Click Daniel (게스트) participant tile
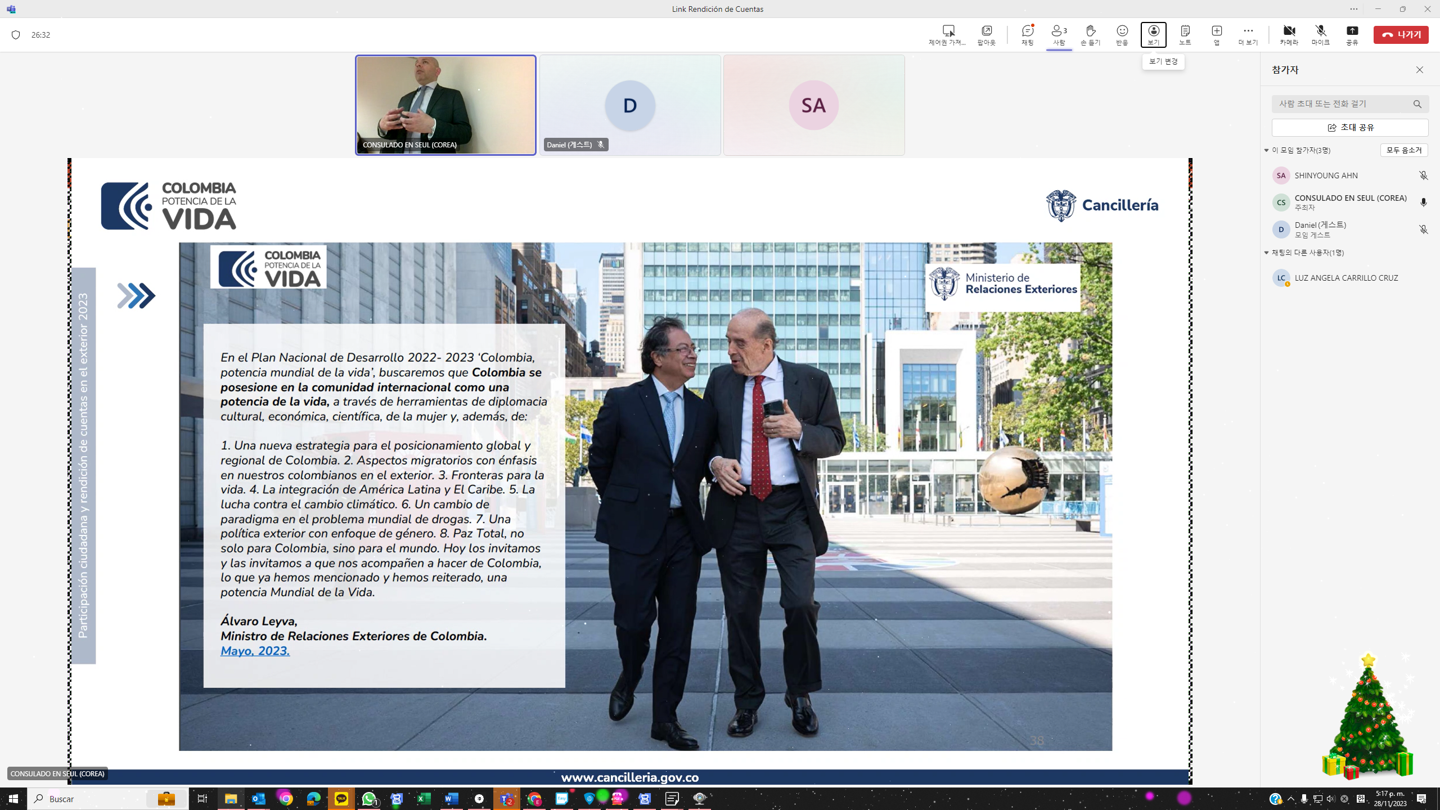Screen dimensions: 1440x810 pos(630,105)
